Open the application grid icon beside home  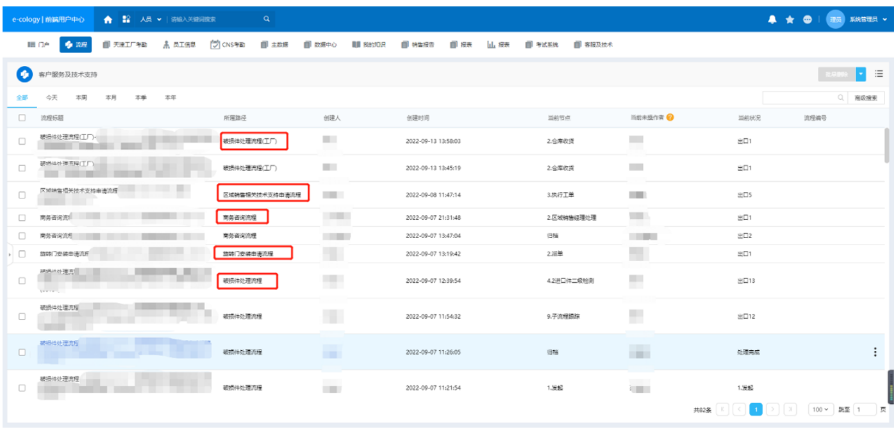pyautogui.click(x=126, y=19)
